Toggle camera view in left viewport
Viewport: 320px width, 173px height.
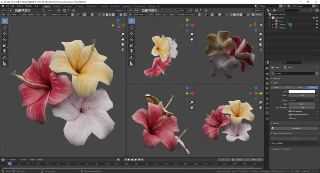[x=122, y=44]
